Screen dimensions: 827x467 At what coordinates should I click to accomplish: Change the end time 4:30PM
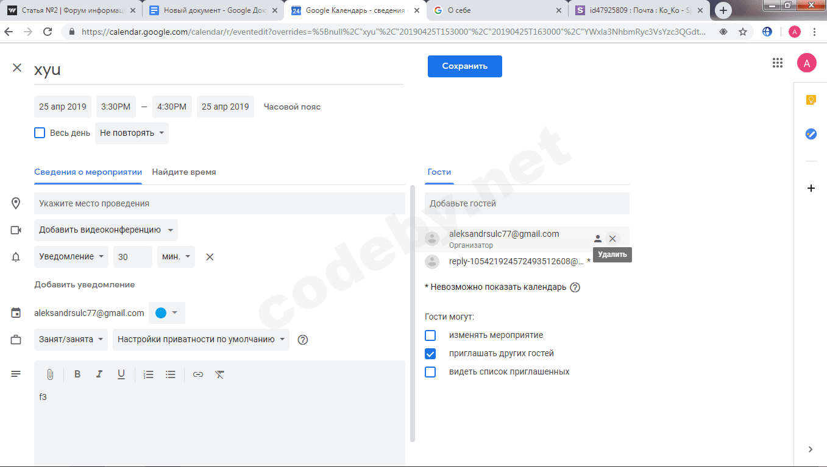172,107
